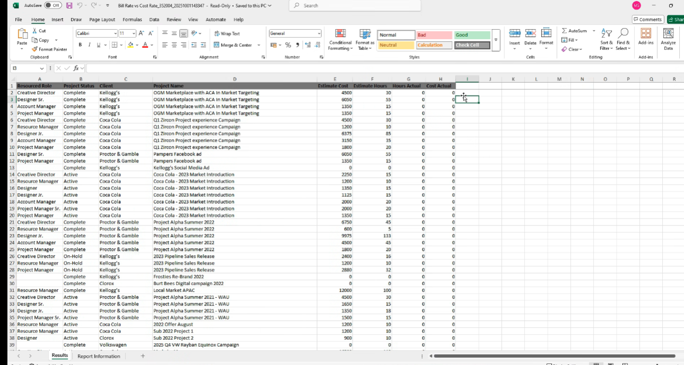Click the Comments button

pos(647,20)
